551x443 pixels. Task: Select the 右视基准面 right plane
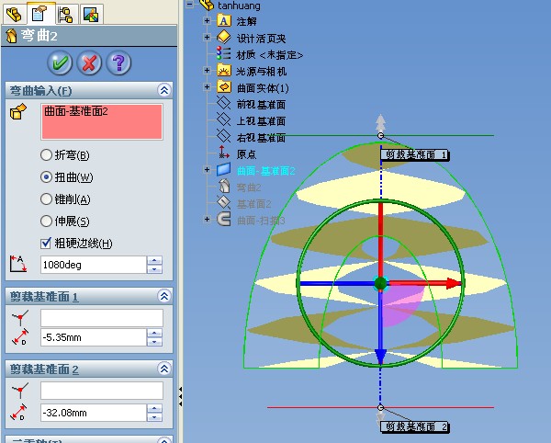tap(261, 138)
